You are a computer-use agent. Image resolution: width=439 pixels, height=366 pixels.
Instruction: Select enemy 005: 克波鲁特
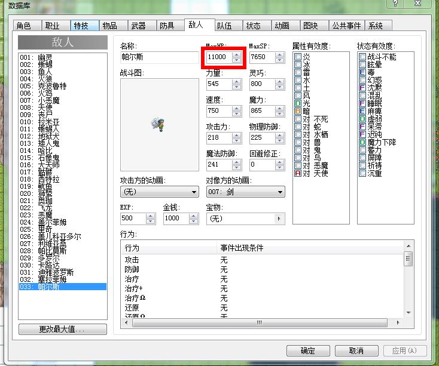click(63, 86)
